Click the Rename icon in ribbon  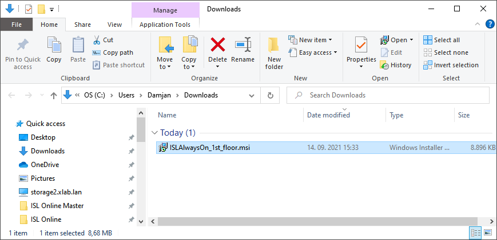[243, 45]
